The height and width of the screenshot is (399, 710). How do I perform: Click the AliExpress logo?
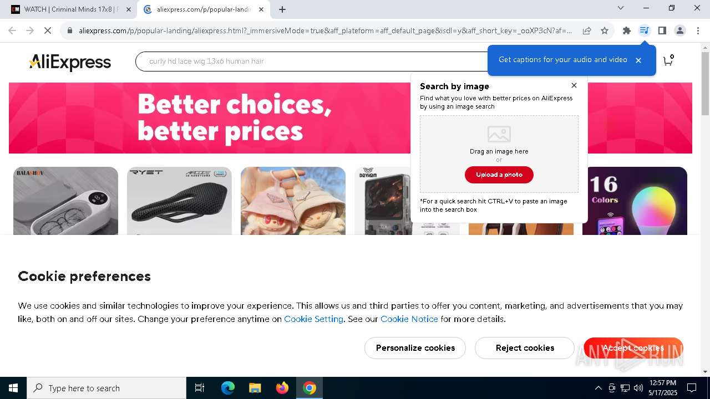(x=70, y=62)
